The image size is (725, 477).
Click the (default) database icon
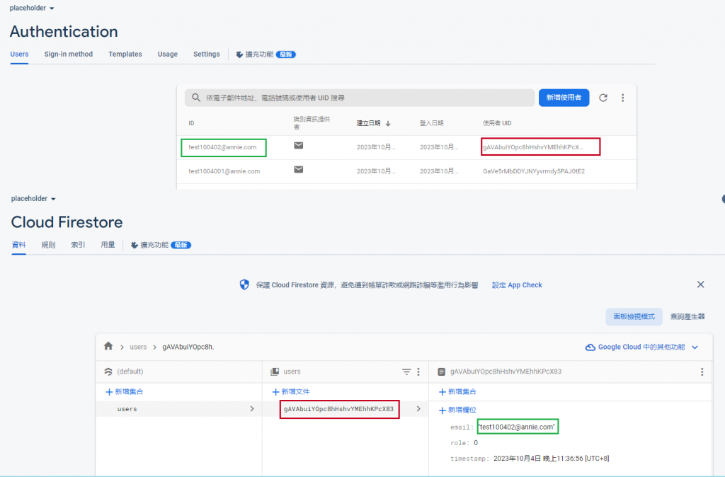pyautogui.click(x=108, y=372)
